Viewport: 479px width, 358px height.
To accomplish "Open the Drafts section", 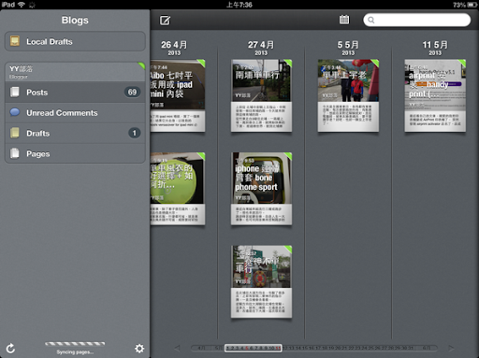I will [75, 134].
